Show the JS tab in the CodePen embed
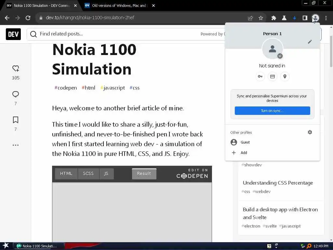This screenshot has height=250, width=333. click(106, 174)
